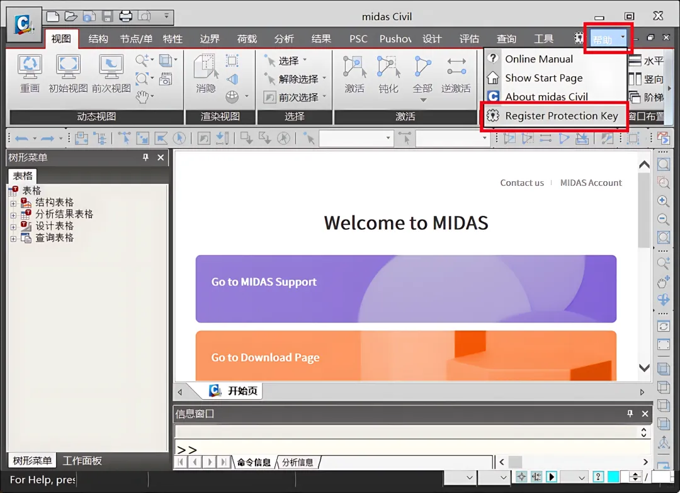Click the New file icon
This screenshot has width=680, height=493.
52,16
